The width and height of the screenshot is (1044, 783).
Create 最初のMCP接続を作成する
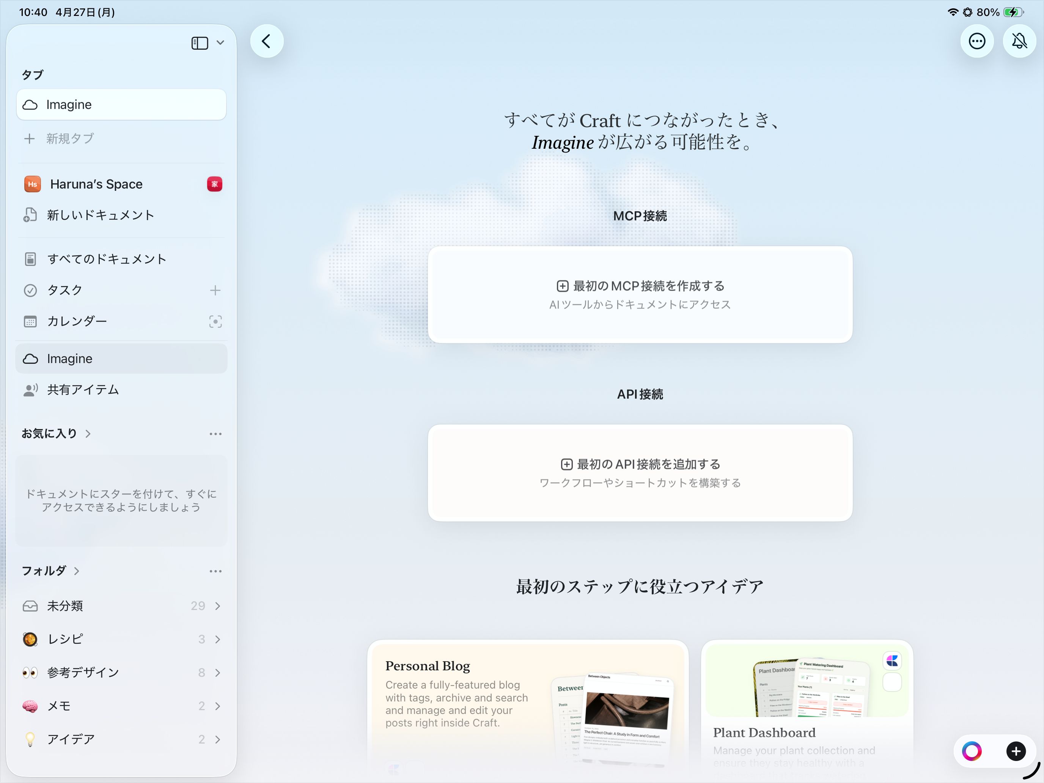(640, 294)
